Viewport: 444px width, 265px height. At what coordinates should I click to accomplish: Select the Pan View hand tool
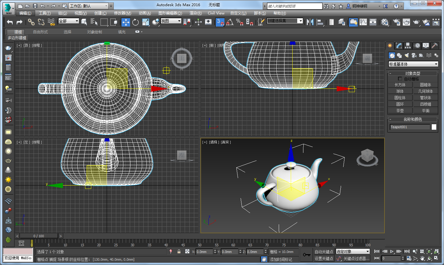(x=422, y=258)
